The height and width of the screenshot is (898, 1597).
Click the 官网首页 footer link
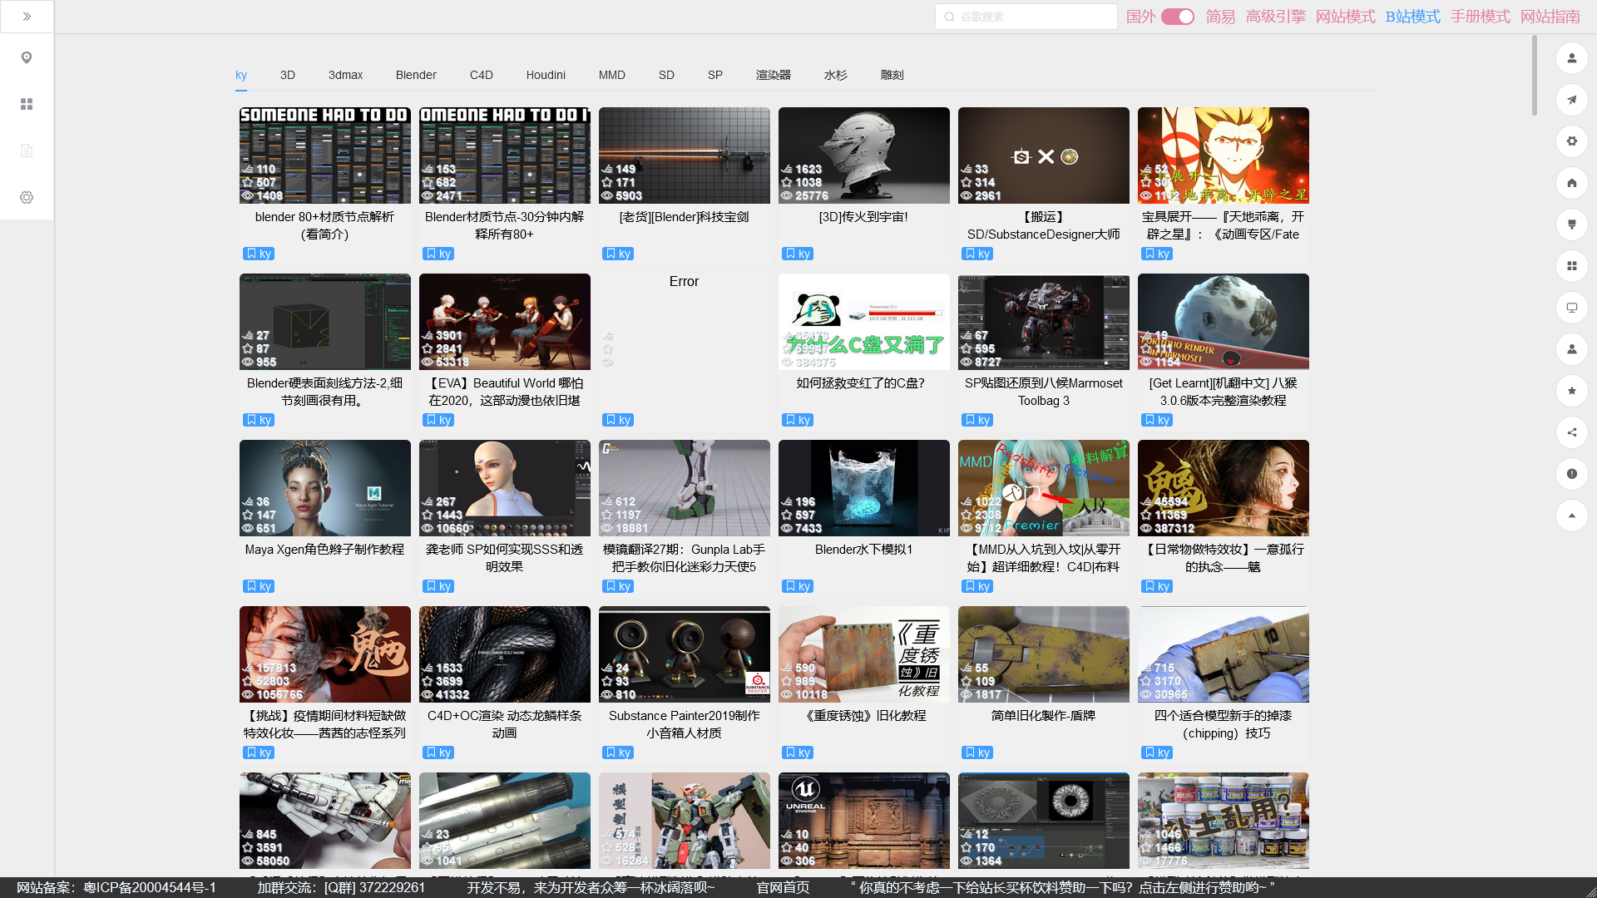783,887
